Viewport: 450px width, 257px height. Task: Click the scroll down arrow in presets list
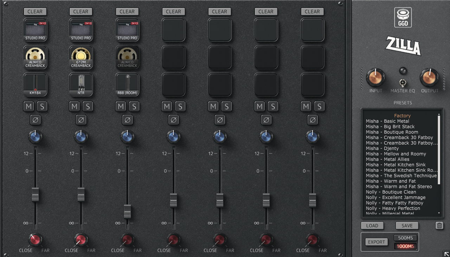(439, 213)
